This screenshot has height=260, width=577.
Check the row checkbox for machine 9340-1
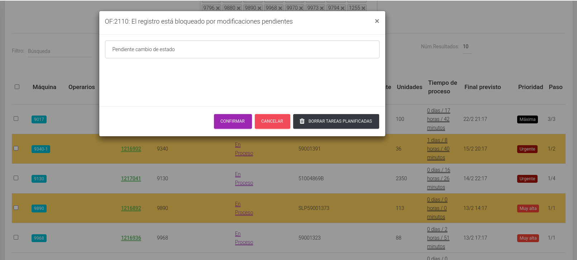point(16,148)
